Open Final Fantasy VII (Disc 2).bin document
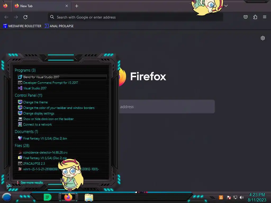271x203 pixels. [43, 138]
